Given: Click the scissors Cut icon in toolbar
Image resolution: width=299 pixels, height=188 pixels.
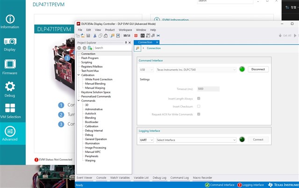Looking at the screenshot, I should [x=95, y=36].
